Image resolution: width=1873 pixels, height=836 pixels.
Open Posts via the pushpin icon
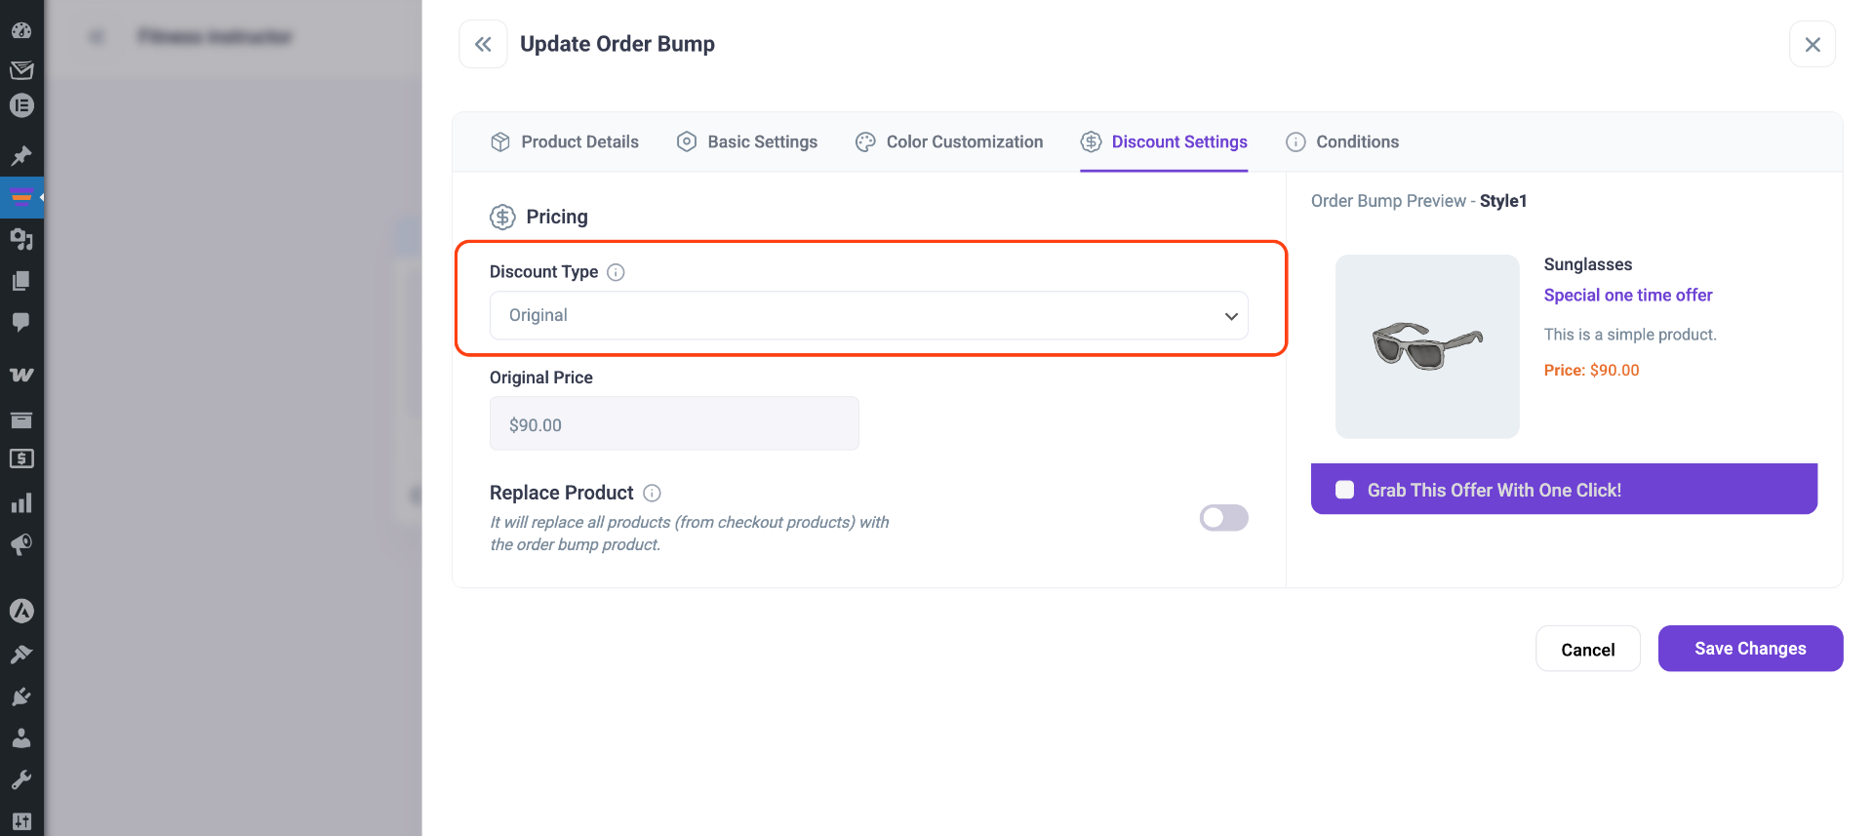click(x=21, y=156)
